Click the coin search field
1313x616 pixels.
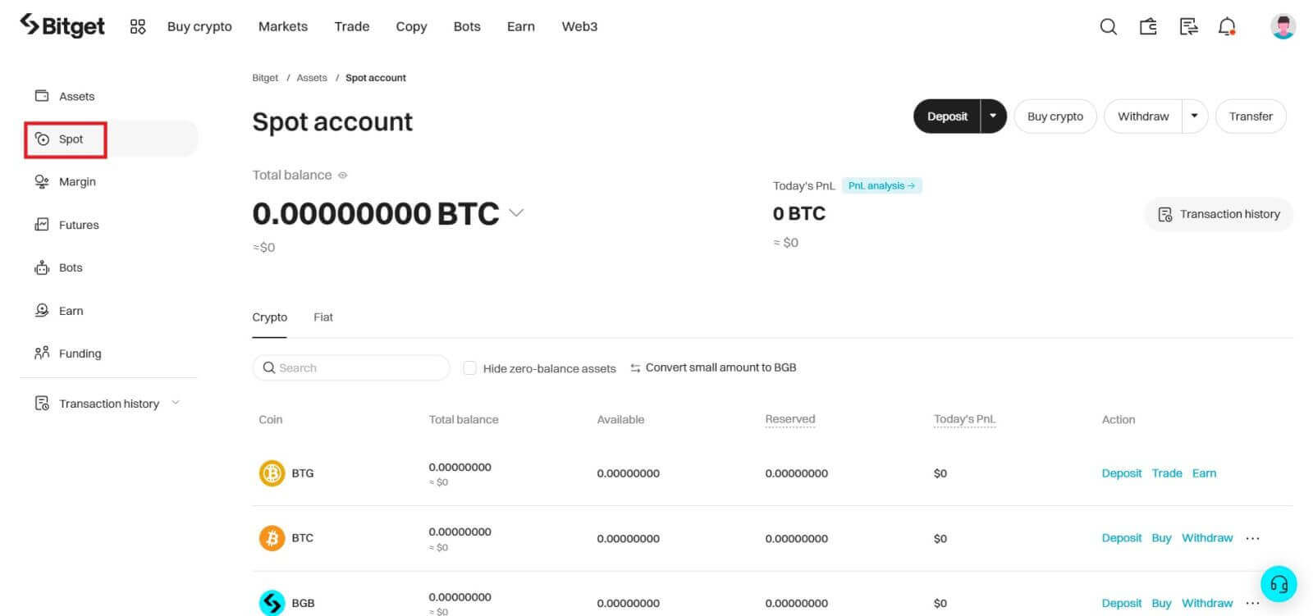[351, 368]
